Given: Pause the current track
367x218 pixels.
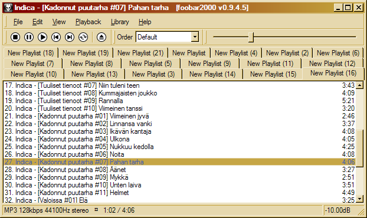Looking at the screenshot, I should tap(29, 37).
